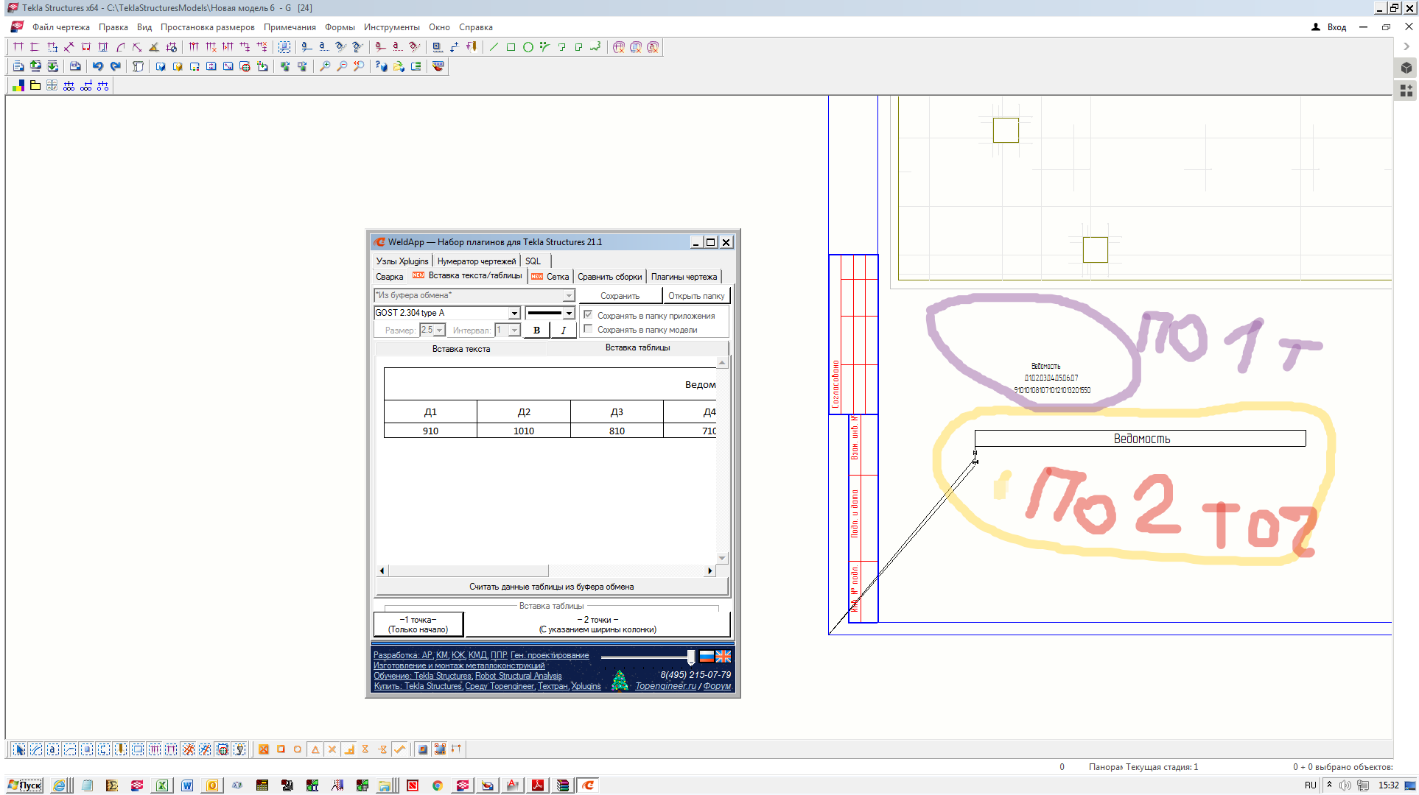Click 'Считать данные таблицы из буфера обмена' button
This screenshot has width=1419, height=795.
551,587
